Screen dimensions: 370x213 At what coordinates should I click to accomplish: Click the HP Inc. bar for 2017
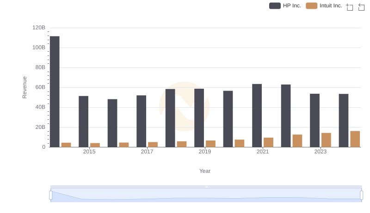click(142, 121)
